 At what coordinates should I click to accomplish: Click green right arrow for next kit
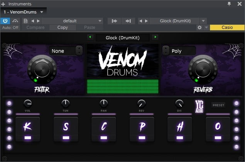(155, 37)
